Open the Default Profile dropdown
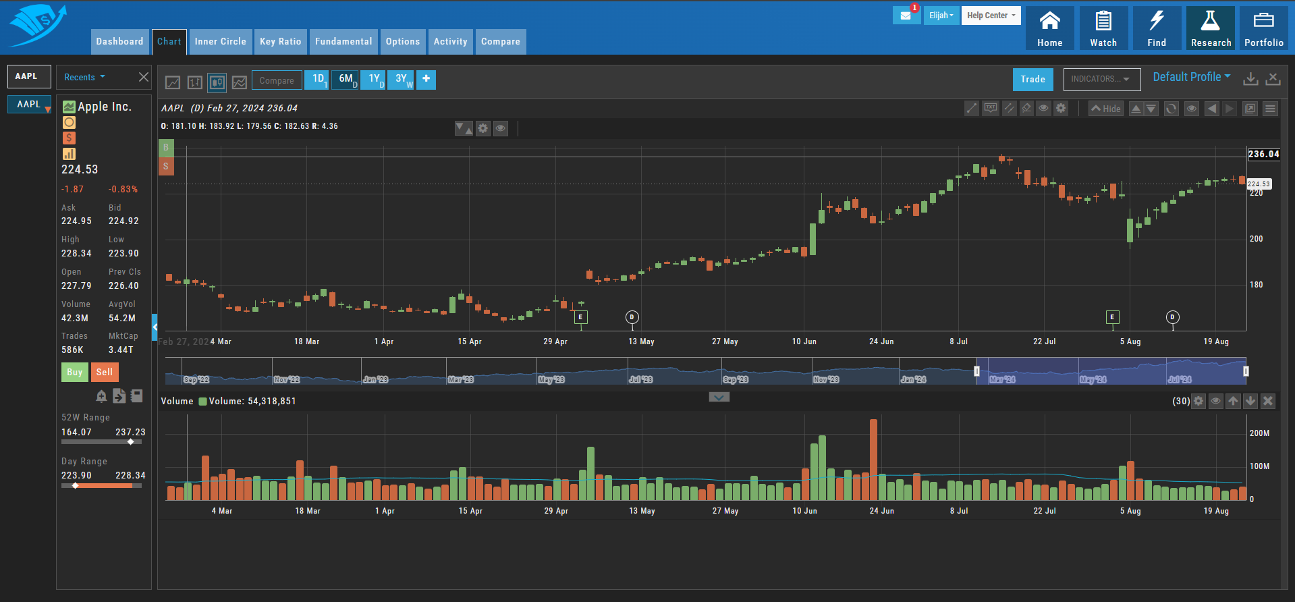 coord(1191,77)
